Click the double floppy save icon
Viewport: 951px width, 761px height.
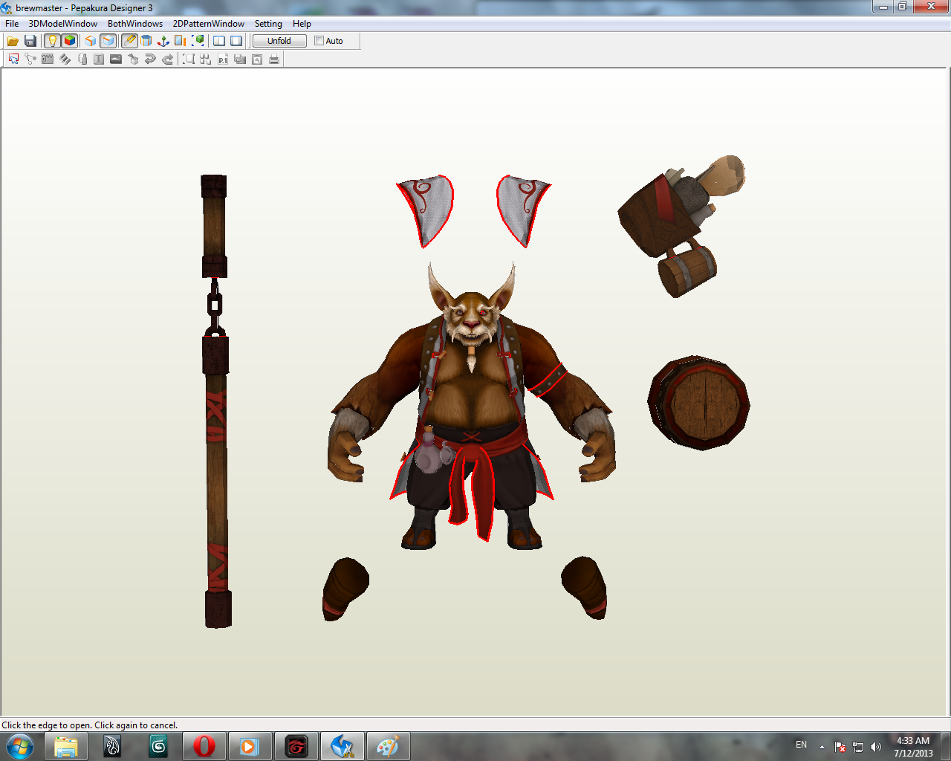[240, 59]
